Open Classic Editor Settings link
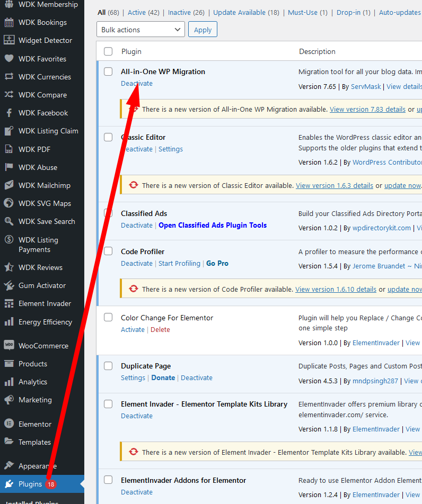Screen dimensions: 422x504 pyautogui.click(x=171, y=149)
